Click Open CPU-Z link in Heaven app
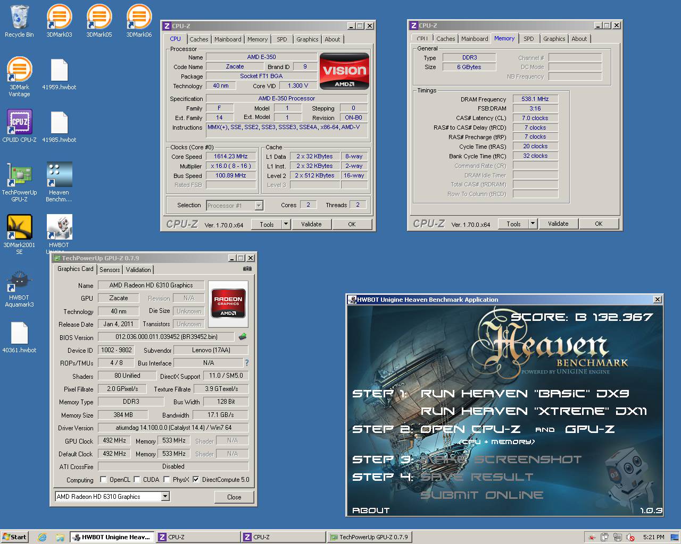Screen dimensions: 681x544 (x=470, y=429)
